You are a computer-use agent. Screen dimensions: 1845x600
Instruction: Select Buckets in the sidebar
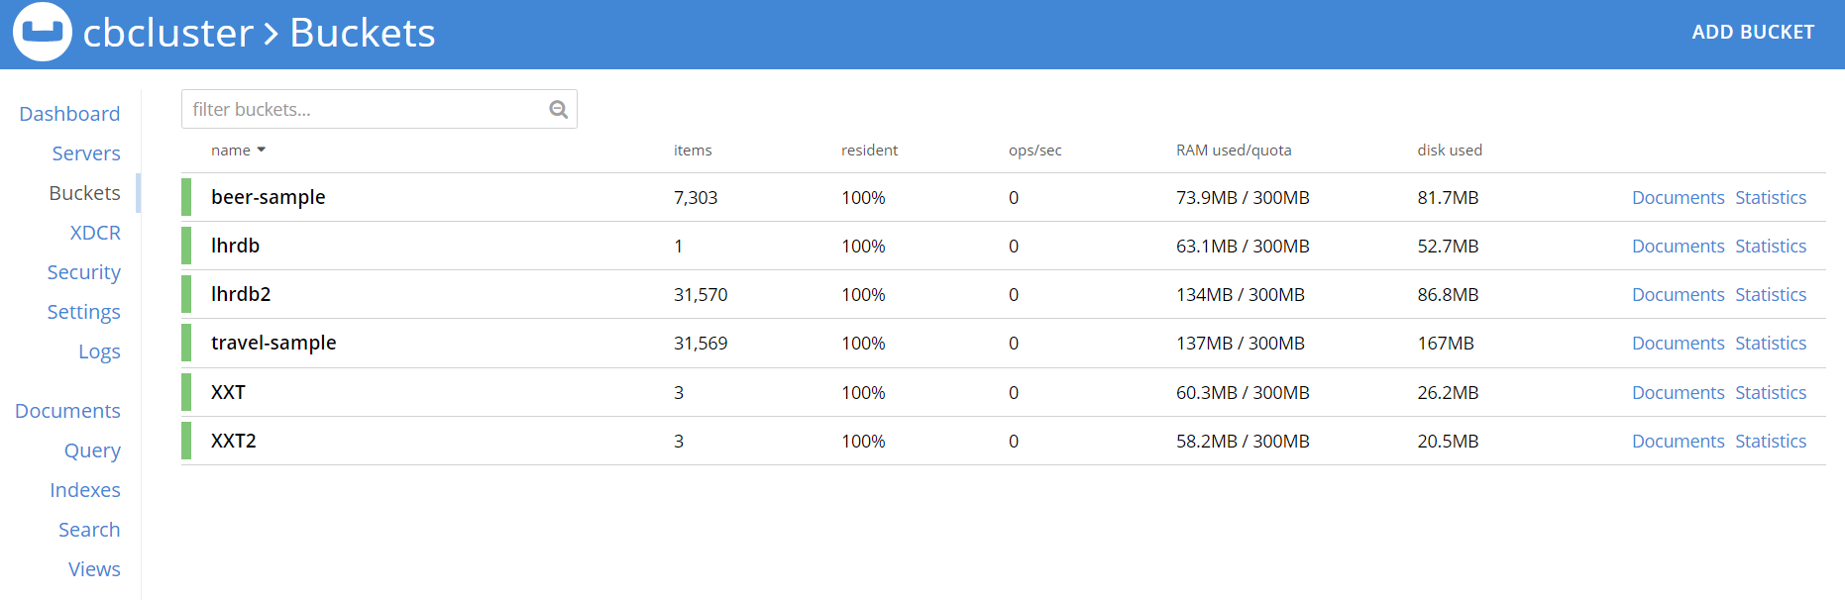pos(85,193)
